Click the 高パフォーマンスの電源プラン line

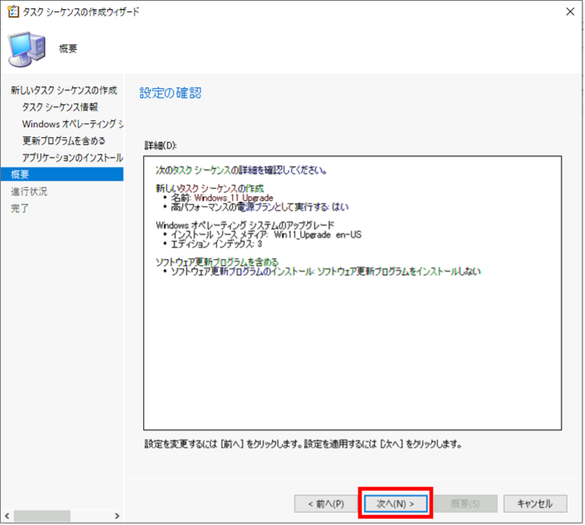(260, 207)
